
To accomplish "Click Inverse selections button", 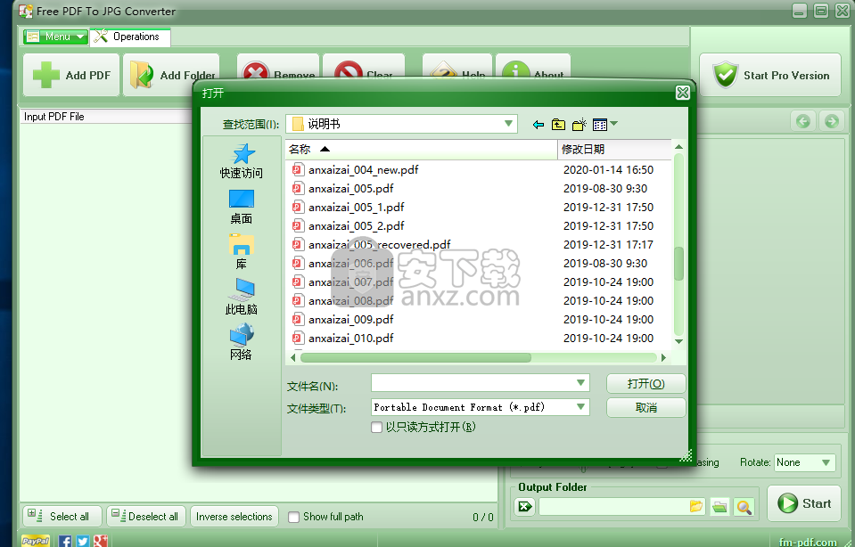I will coord(234,517).
